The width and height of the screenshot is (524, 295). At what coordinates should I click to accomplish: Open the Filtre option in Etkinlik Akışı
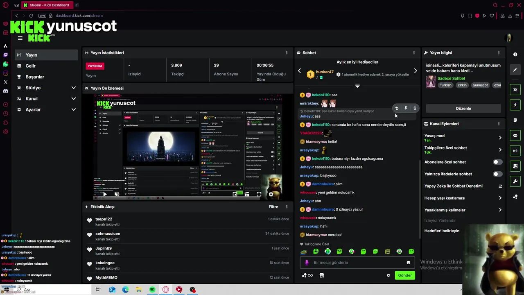coord(273,207)
